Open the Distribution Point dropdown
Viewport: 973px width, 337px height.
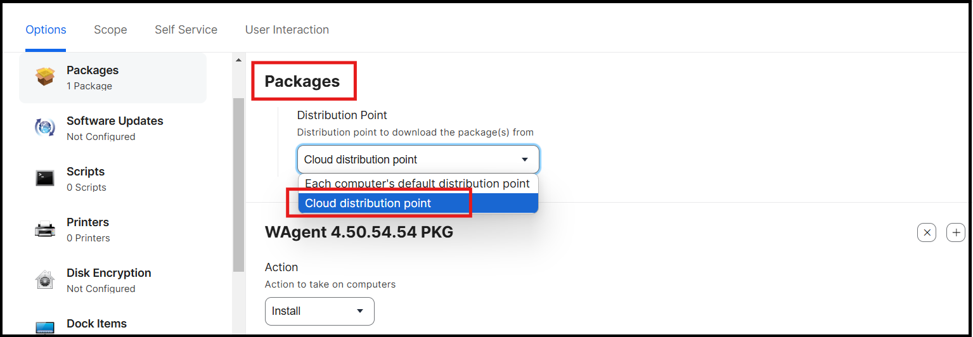[x=418, y=160]
